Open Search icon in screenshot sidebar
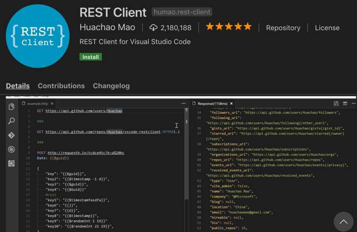The width and height of the screenshot is (357, 232). coord(11,121)
